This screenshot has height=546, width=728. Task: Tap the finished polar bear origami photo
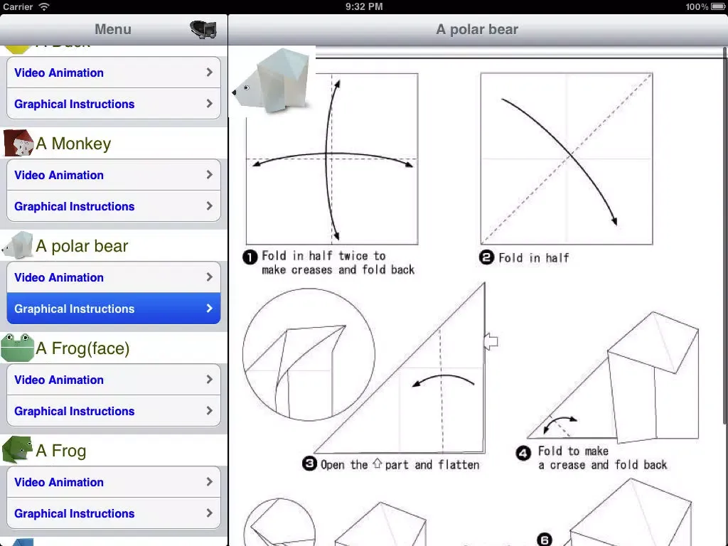(272, 80)
